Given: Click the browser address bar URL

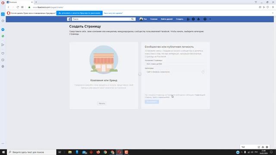Looking at the screenshot, I should [x=48, y=7].
